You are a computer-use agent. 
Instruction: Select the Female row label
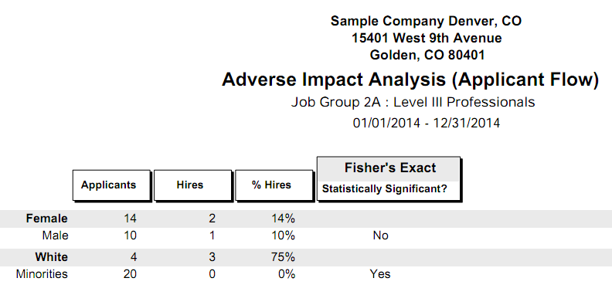[x=47, y=219]
